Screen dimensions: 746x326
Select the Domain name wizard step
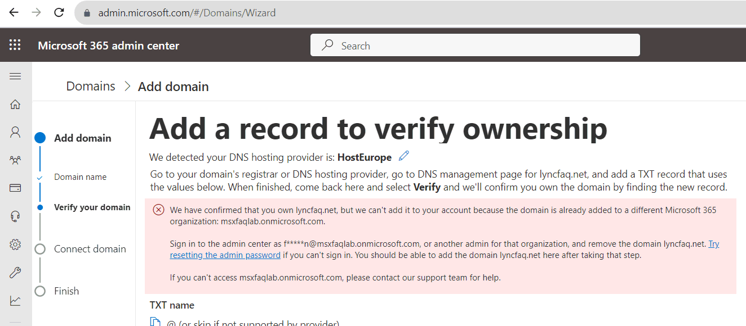pyautogui.click(x=80, y=177)
